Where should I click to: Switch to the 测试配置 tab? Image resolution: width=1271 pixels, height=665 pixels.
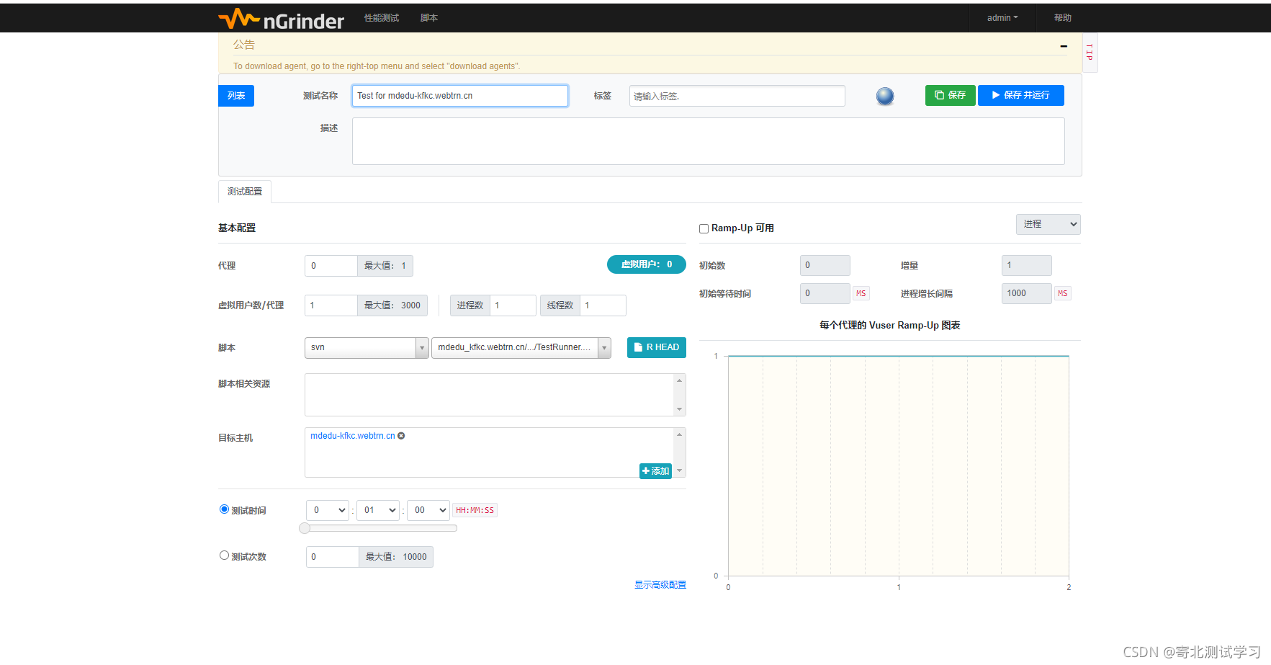pos(245,192)
